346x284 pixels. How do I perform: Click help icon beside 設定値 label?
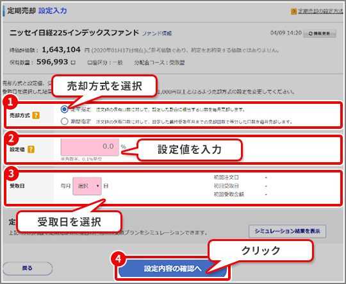pyautogui.click(x=31, y=149)
